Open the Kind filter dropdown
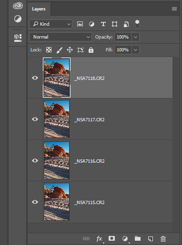This screenshot has height=245, width=182. [51, 24]
